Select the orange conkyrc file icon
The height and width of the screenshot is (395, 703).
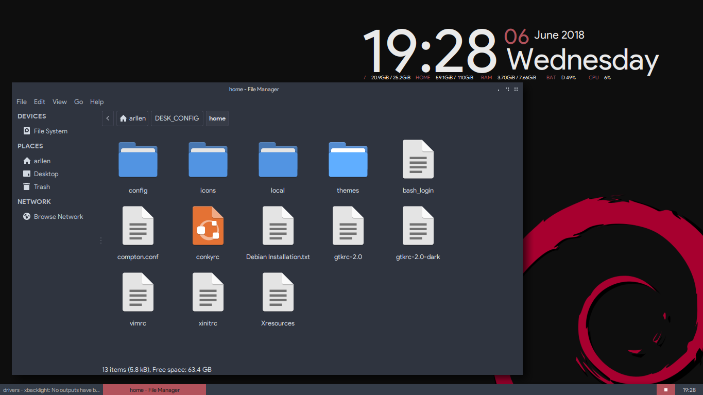[x=208, y=226]
